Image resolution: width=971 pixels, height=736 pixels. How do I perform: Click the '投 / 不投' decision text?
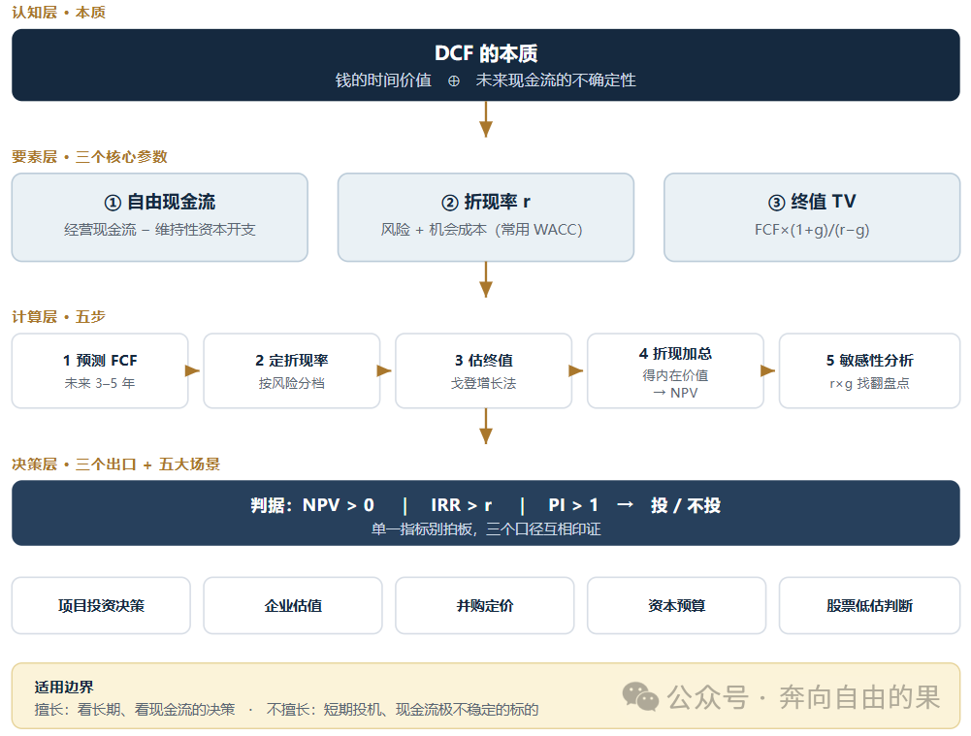pos(686,505)
